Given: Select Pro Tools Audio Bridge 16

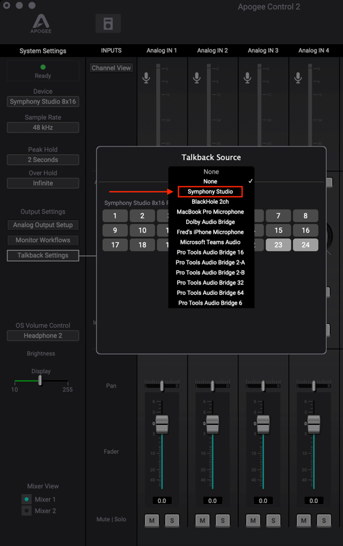Looking at the screenshot, I should pos(211,252).
